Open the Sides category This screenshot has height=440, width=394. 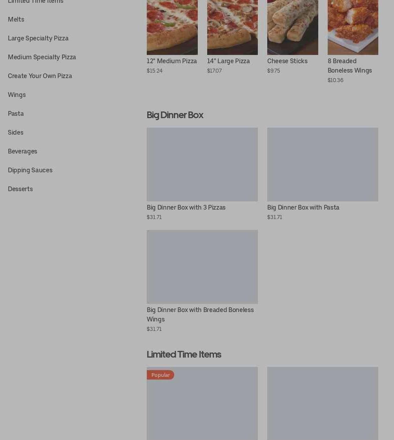click(x=16, y=132)
